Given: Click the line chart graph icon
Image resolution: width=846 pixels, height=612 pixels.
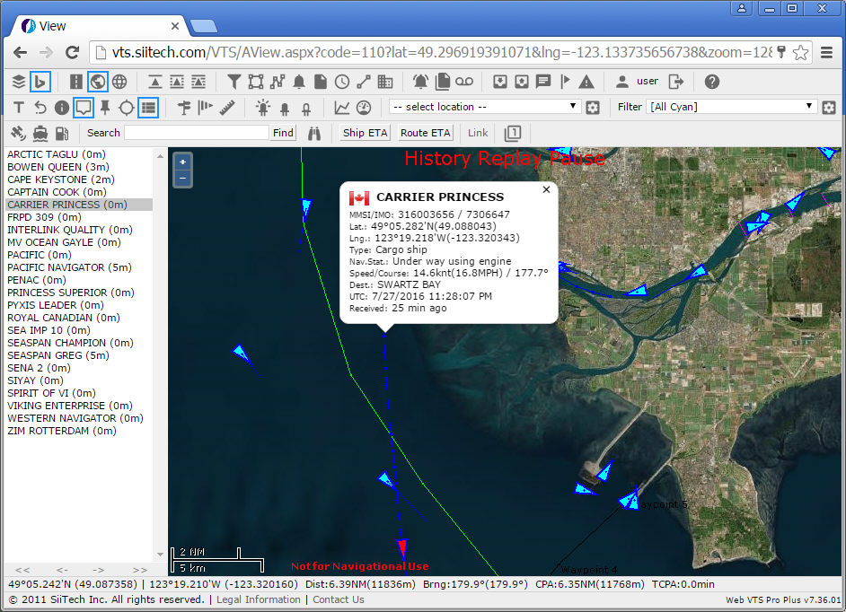Looking at the screenshot, I should click(x=342, y=108).
